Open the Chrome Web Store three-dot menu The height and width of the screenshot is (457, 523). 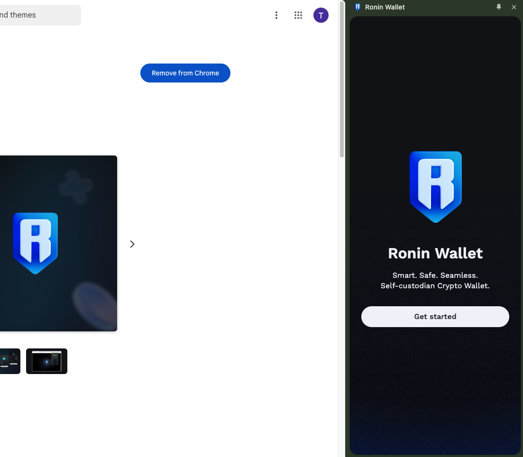click(x=276, y=15)
